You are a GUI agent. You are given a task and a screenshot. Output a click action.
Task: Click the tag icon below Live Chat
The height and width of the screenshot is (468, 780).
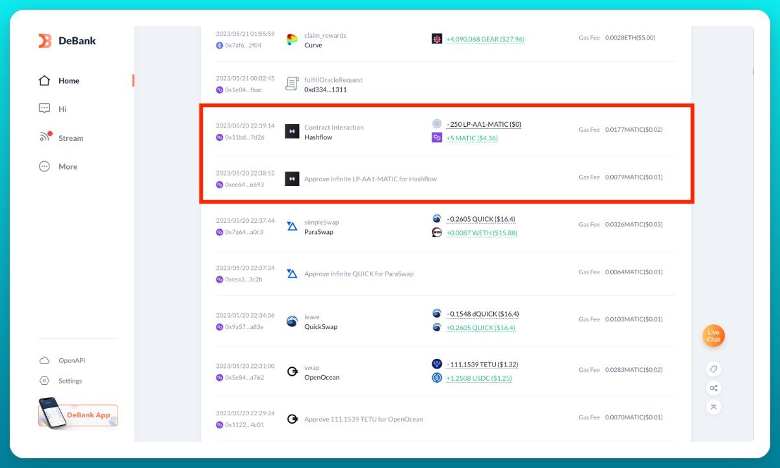[x=714, y=369]
